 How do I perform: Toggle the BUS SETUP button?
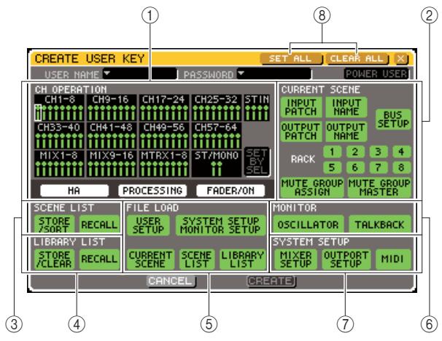click(x=393, y=119)
